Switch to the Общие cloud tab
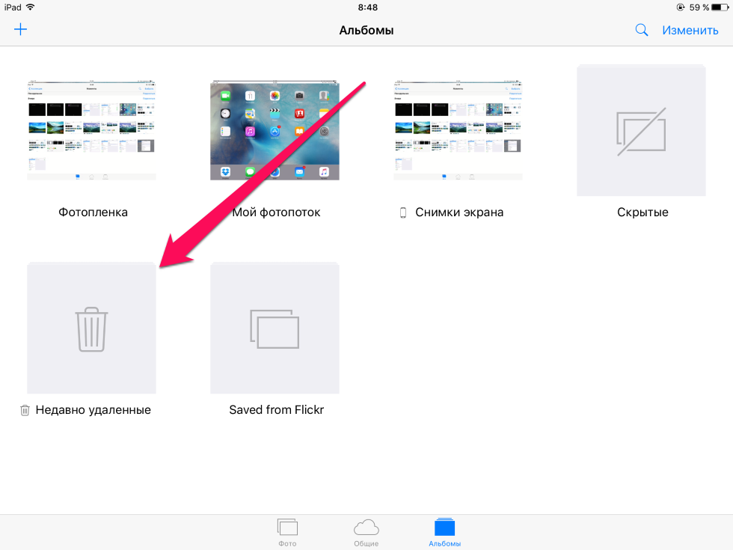Image resolution: width=733 pixels, height=550 pixels. [366, 533]
